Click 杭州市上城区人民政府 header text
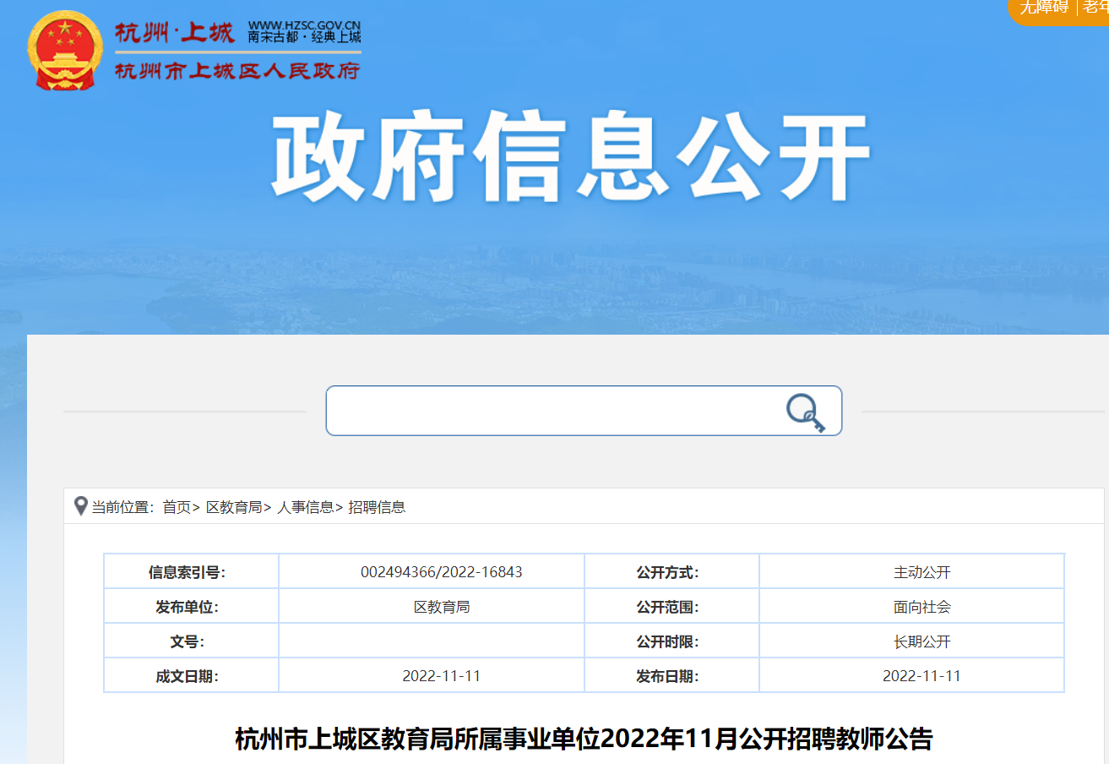This screenshot has width=1109, height=764. tap(237, 71)
